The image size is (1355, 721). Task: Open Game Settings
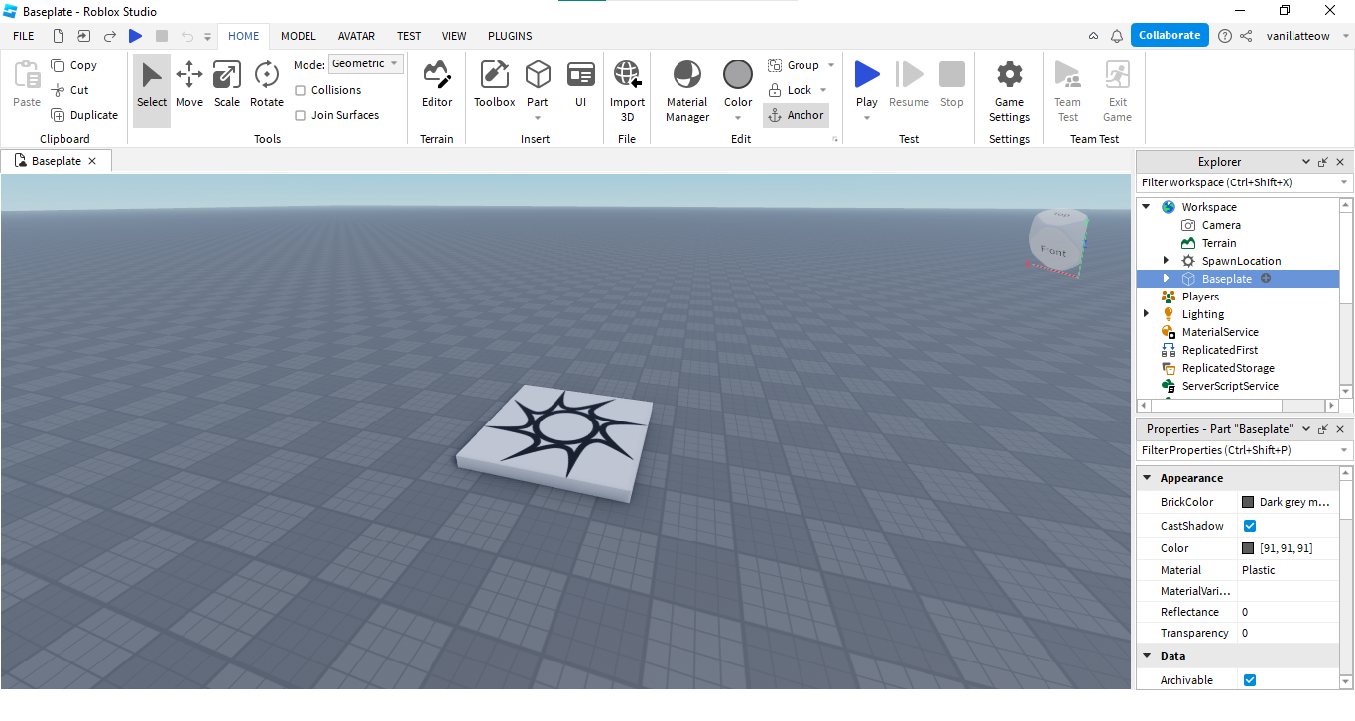[1009, 90]
